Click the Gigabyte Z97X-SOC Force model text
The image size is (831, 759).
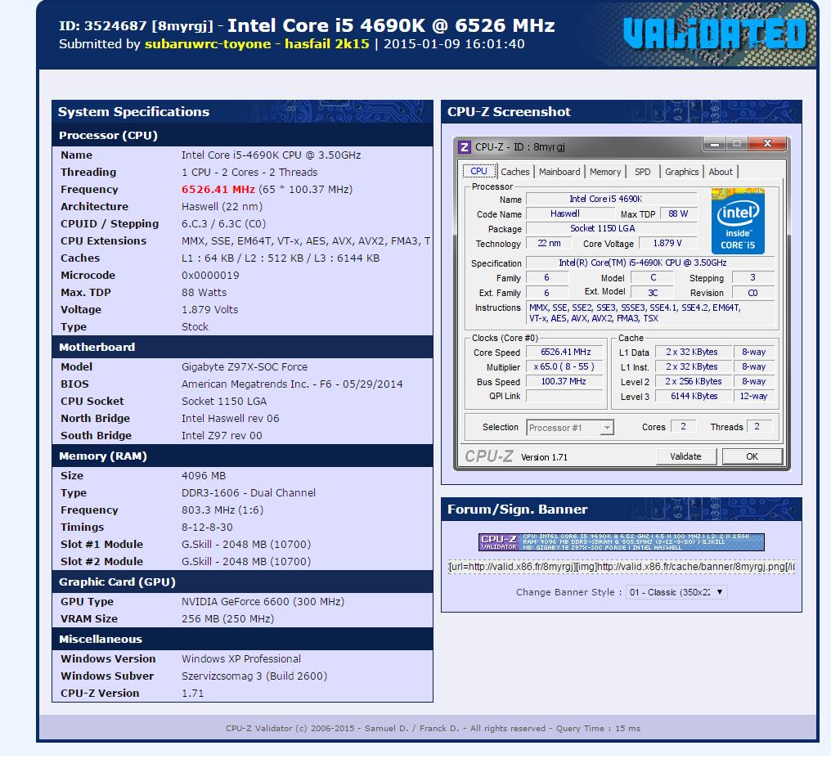pos(245,366)
